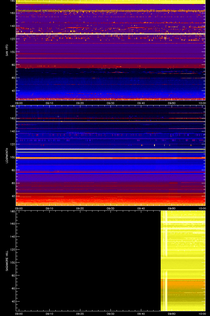Click 09:50 time label under Sagamore Hill panel
Screen dimensions: 210x316
click(x=172, y=314)
